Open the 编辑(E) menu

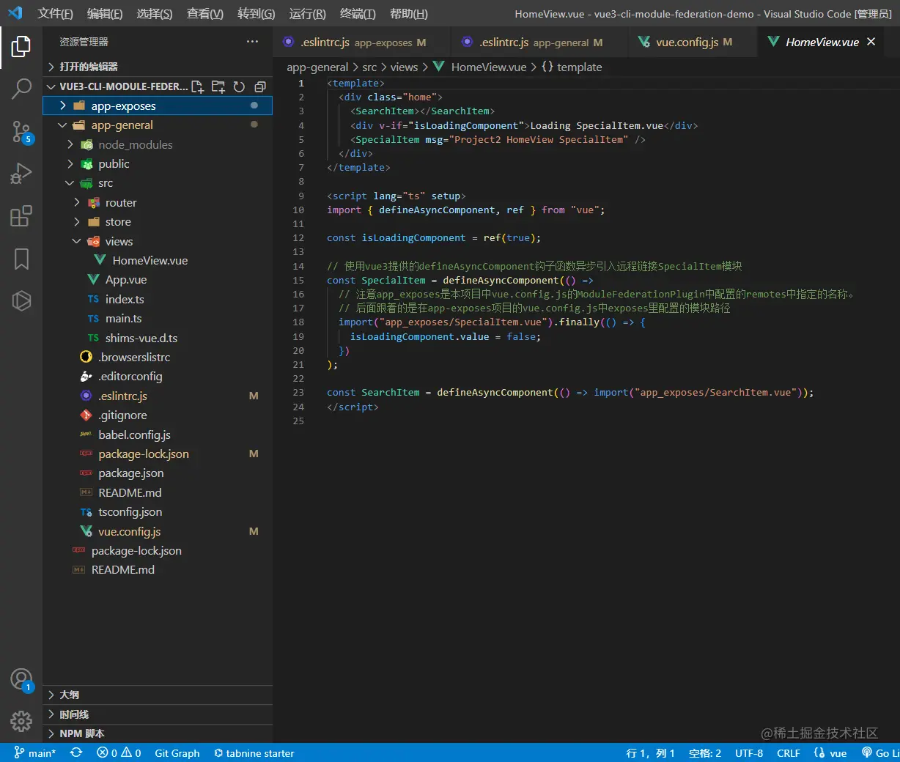[105, 14]
